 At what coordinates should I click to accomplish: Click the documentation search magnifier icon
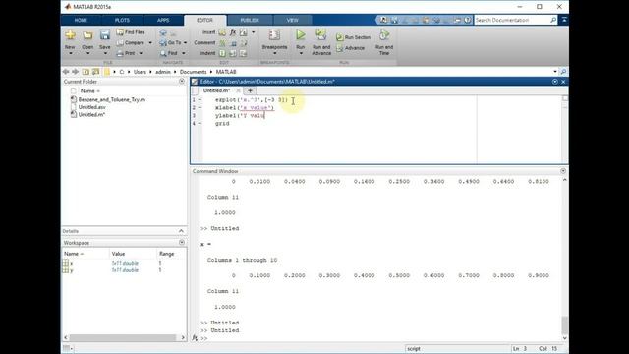553,20
